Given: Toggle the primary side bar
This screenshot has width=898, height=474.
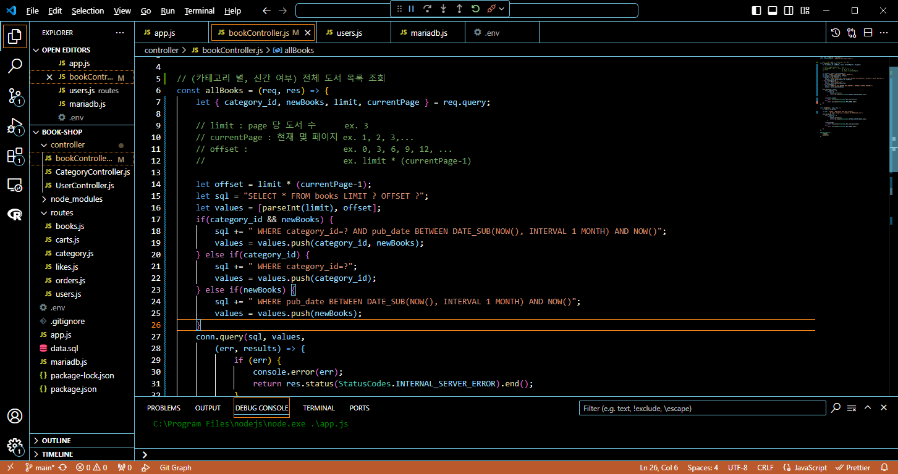Looking at the screenshot, I should click(x=756, y=10).
